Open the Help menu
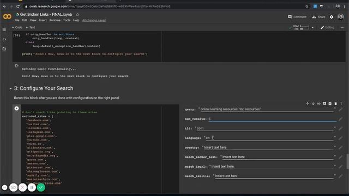The height and width of the screenshot is (196, 349). [76, 20]
